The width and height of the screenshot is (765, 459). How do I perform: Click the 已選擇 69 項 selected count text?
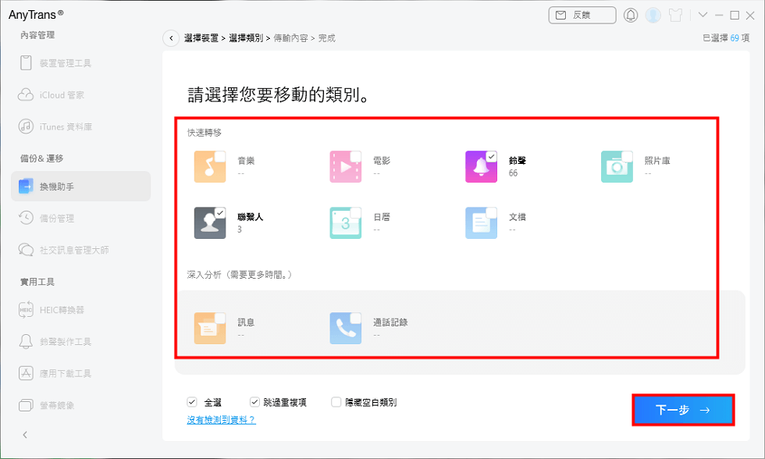(726, 38)
